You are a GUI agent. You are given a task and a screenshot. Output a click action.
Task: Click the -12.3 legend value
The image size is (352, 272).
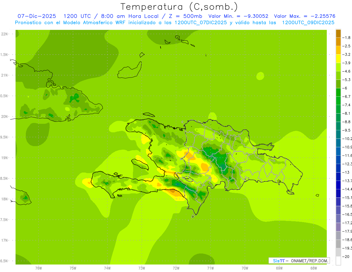pos(347,164)
